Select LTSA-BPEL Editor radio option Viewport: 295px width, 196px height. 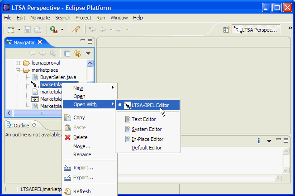[148, 105]
